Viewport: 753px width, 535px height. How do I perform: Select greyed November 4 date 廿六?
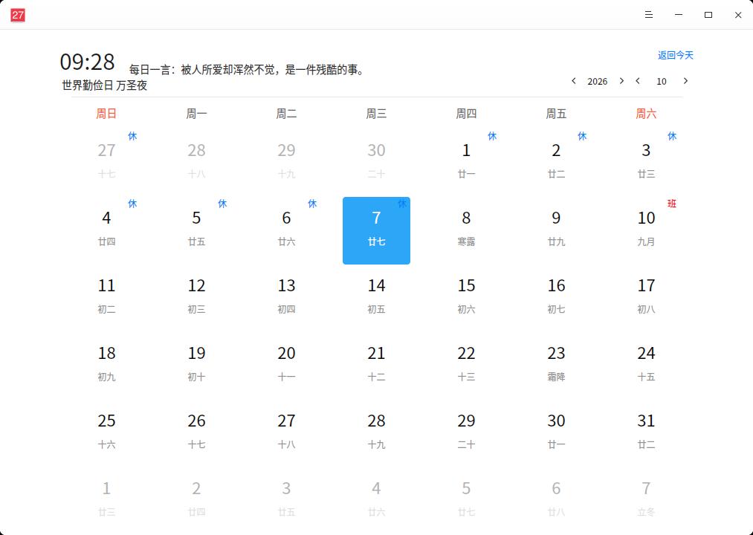point(376,501)
